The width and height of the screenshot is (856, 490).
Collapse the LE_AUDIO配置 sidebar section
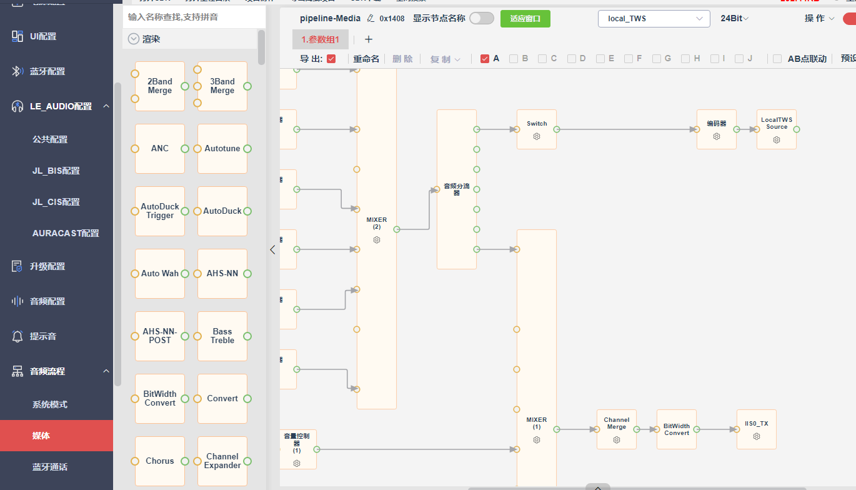click(106, 106)
